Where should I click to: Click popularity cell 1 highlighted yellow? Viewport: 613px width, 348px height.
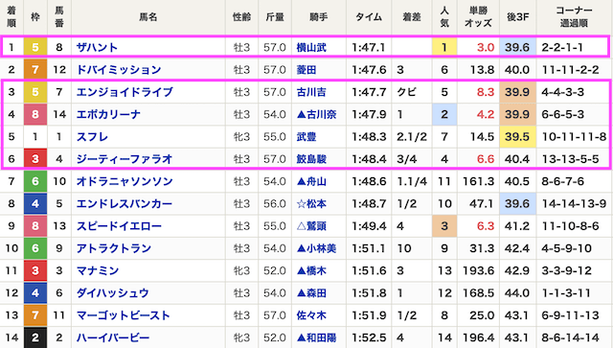pyautogui.click(x=444, y=47)
